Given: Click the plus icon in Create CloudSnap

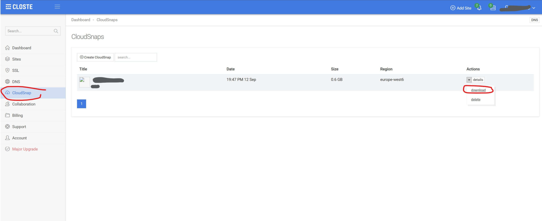Looking at the screenshot, I should [x=82, y=57].
